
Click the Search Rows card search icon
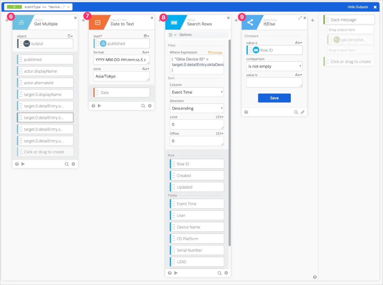tap(220, 273)
